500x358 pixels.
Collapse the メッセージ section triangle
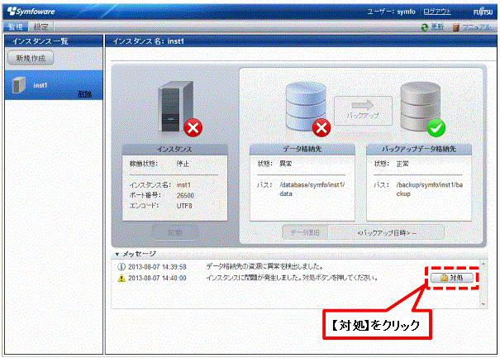pos(117,255)
